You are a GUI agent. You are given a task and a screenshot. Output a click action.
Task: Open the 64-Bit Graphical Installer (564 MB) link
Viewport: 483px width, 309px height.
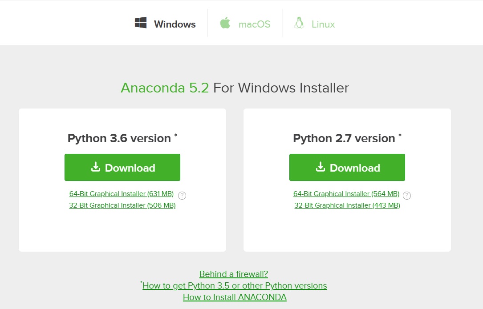pyautogui.click(x=346, y=193)
